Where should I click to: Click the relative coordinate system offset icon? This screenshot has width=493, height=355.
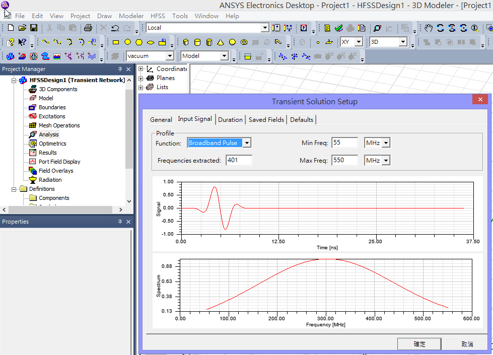tap(283, 56)
